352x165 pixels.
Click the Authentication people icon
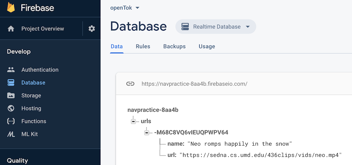11,70
